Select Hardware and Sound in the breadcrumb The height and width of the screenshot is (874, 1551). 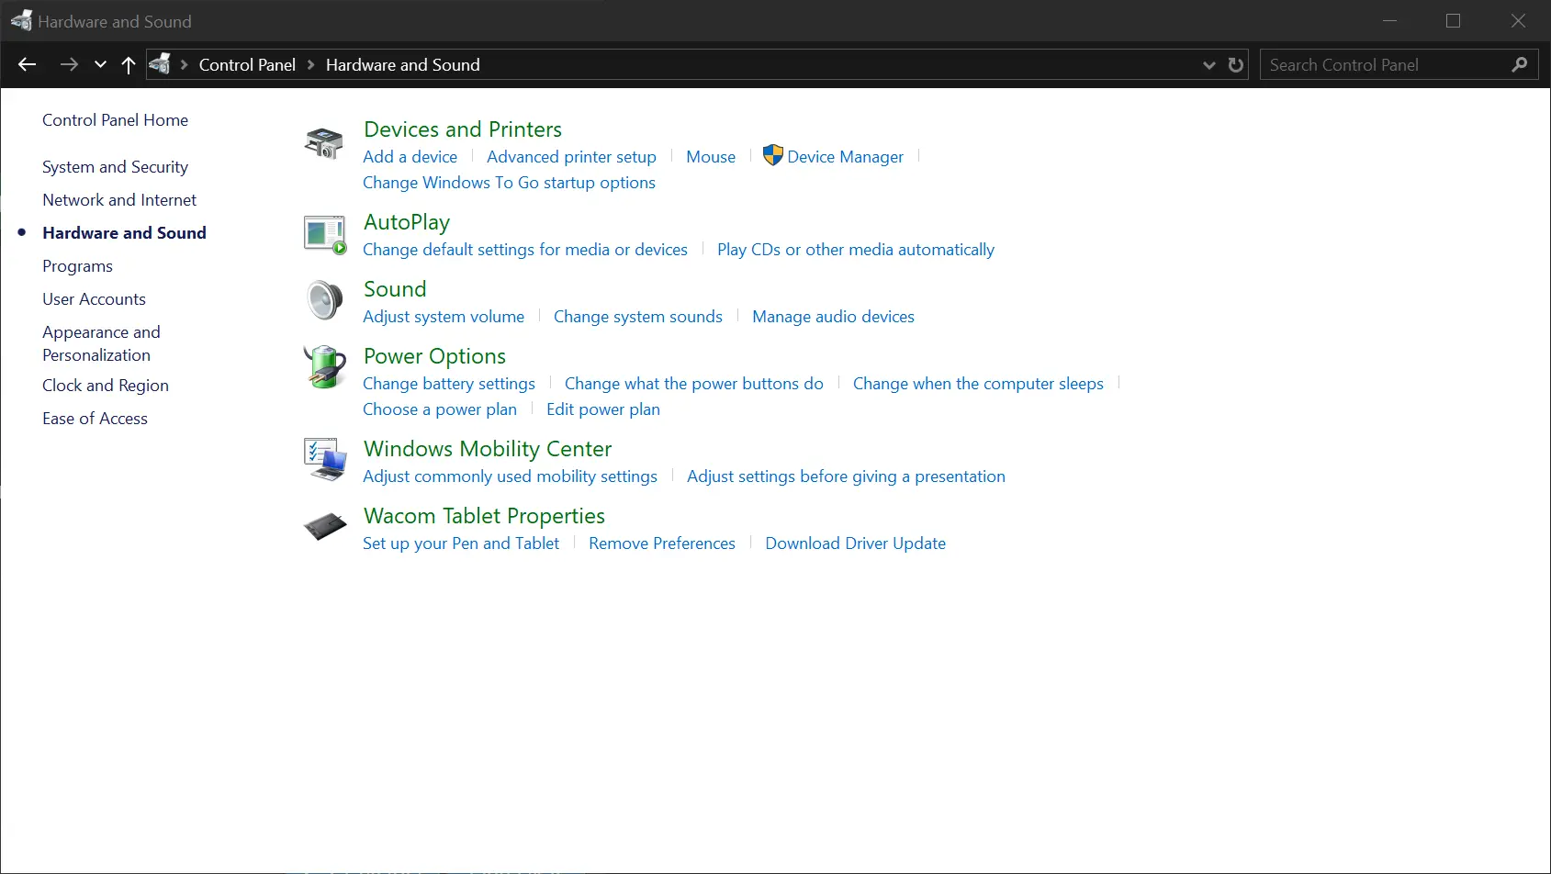pos(402,65)
